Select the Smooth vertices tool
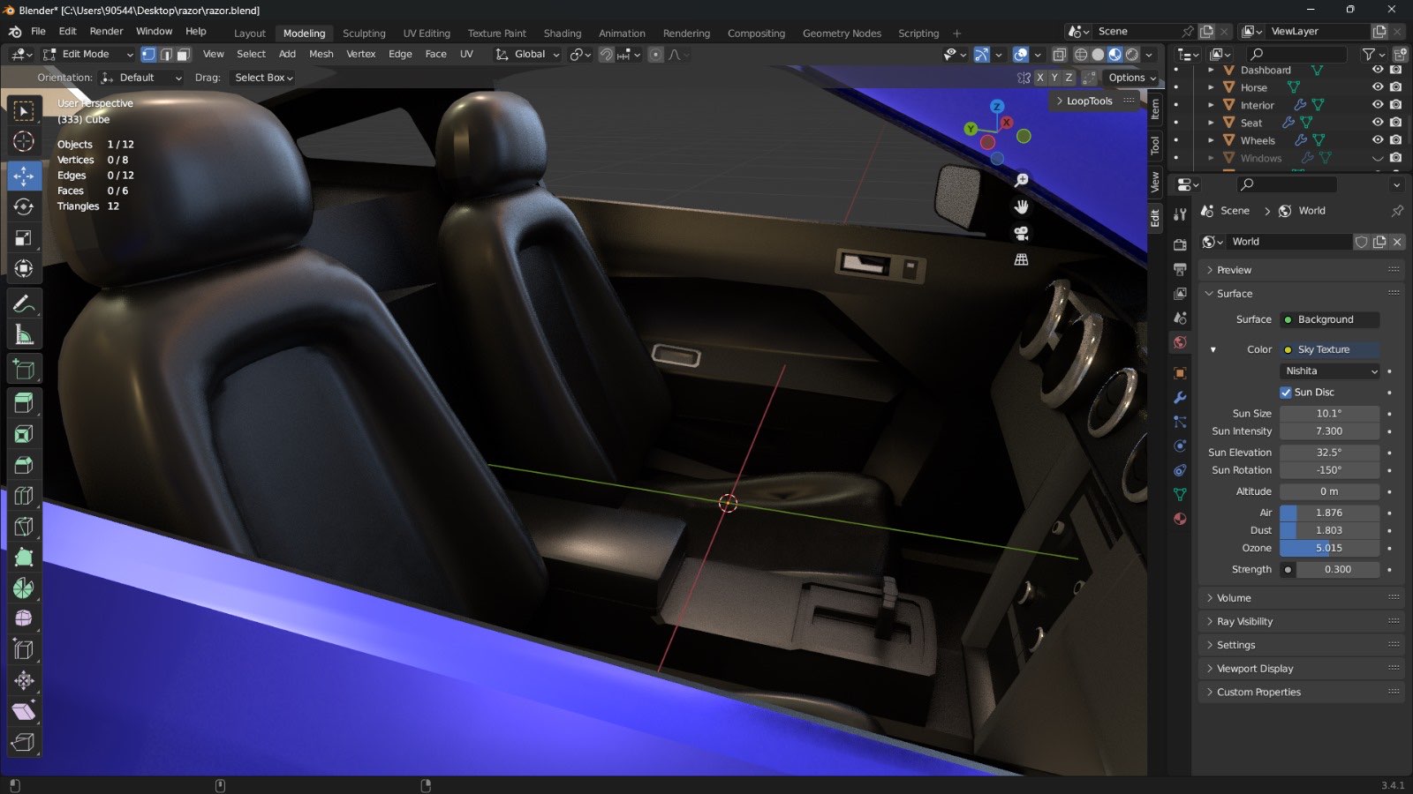The height and width of the screenshot is (794, 1413). (x=24, y=618)
